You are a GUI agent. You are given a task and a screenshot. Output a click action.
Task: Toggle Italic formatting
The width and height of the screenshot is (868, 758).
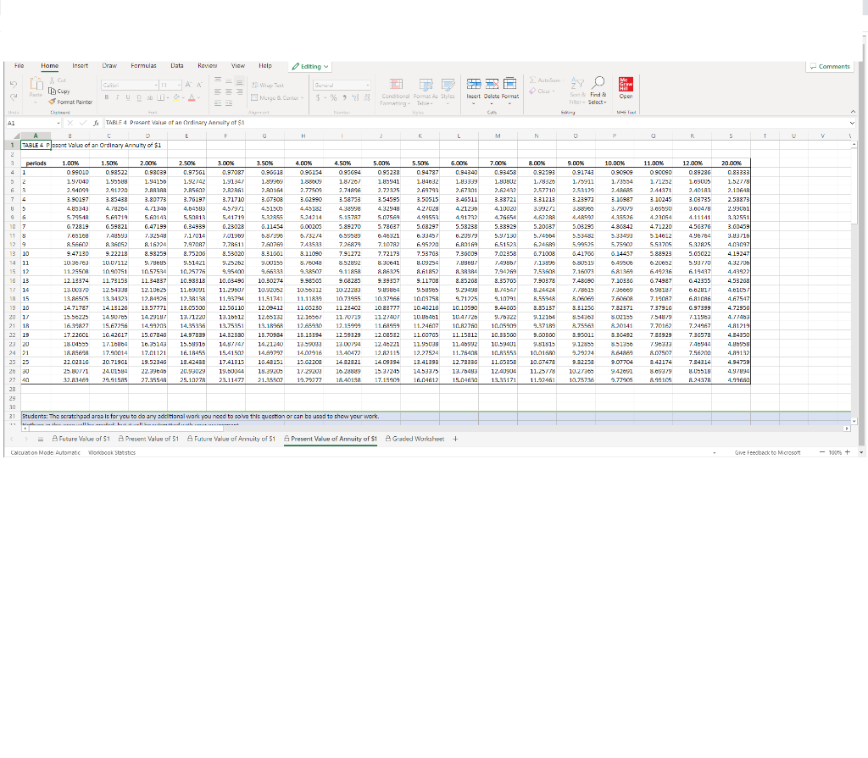click(117, 97)
